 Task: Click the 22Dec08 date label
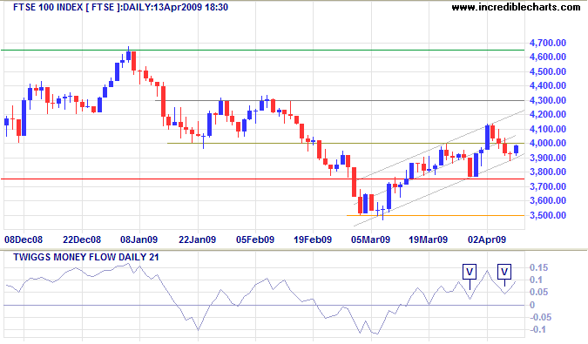pos(82,239)
